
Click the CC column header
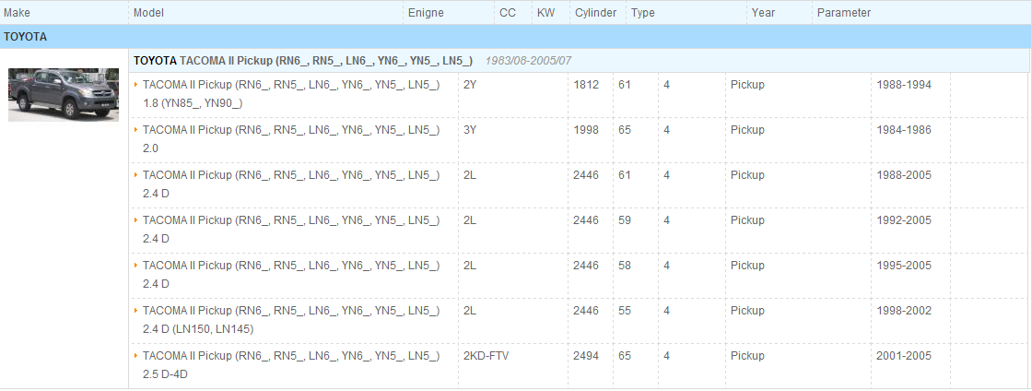tap(508, 13)
